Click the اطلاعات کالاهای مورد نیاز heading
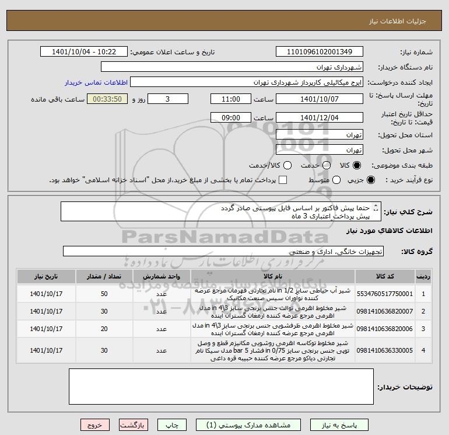 (390, 231)
